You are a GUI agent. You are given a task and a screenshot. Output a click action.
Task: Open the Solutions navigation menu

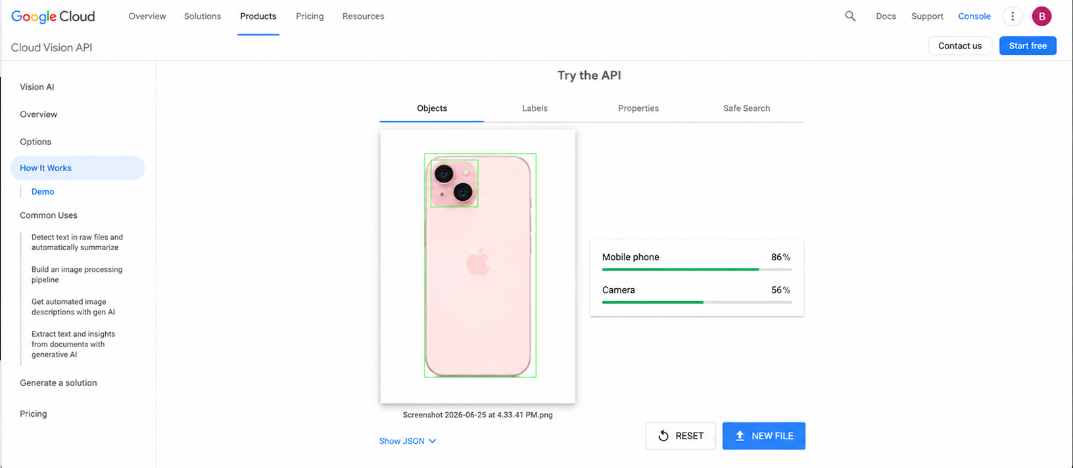coord(203,16)
